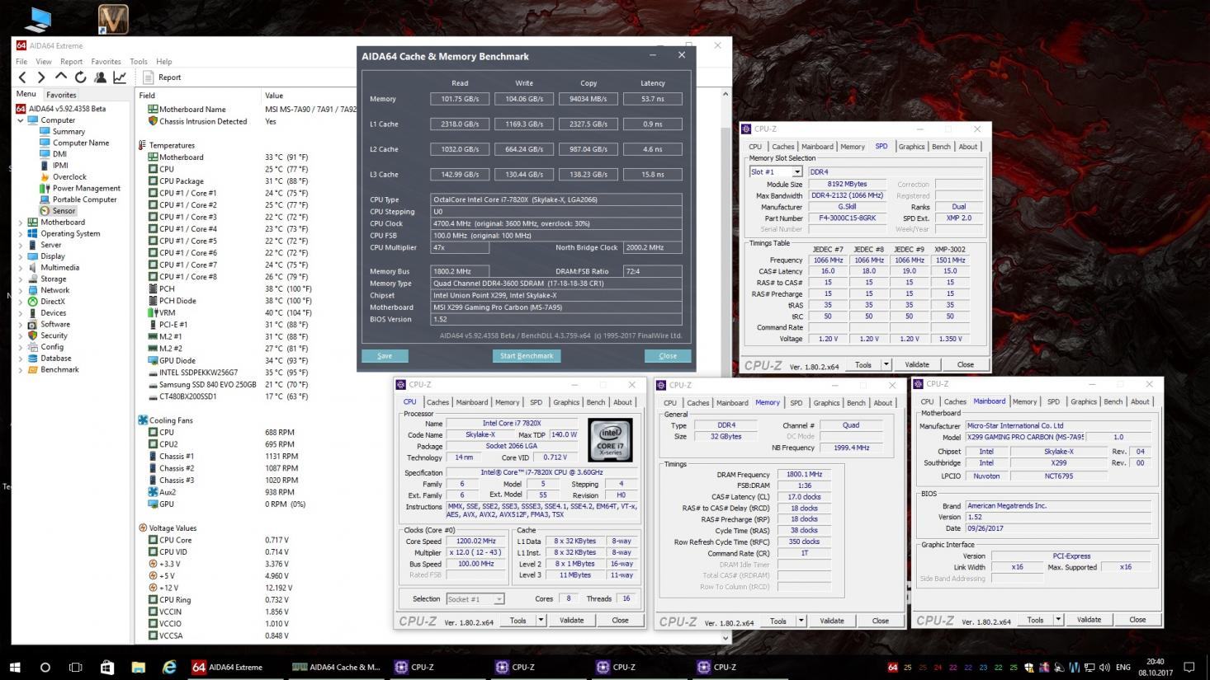Expand the Operating System tree node

(x=21, y=234)
